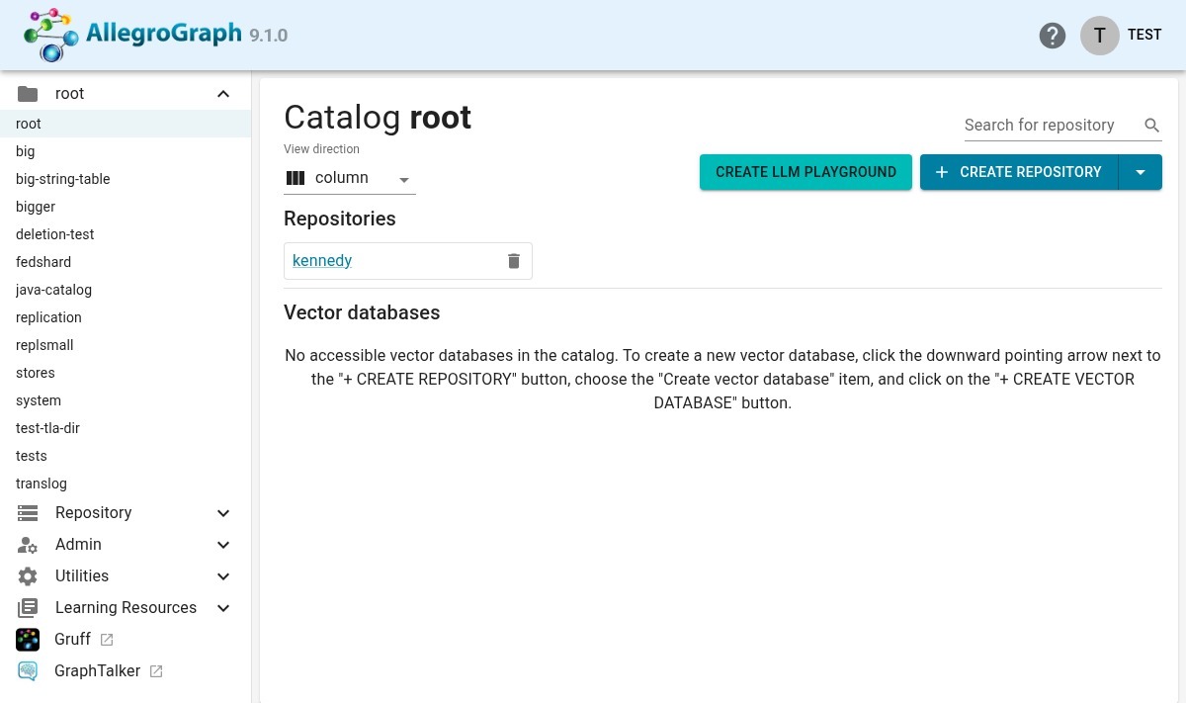Expand the Learning Resources chevron

[223, 608]
